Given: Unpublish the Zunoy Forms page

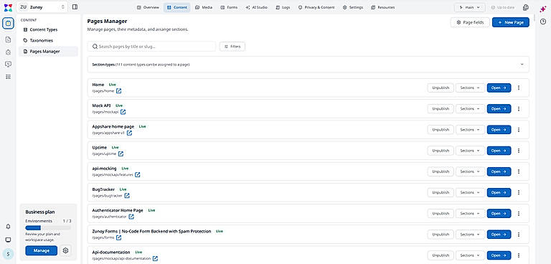Looking at the screenshot, I should (441, 235).
